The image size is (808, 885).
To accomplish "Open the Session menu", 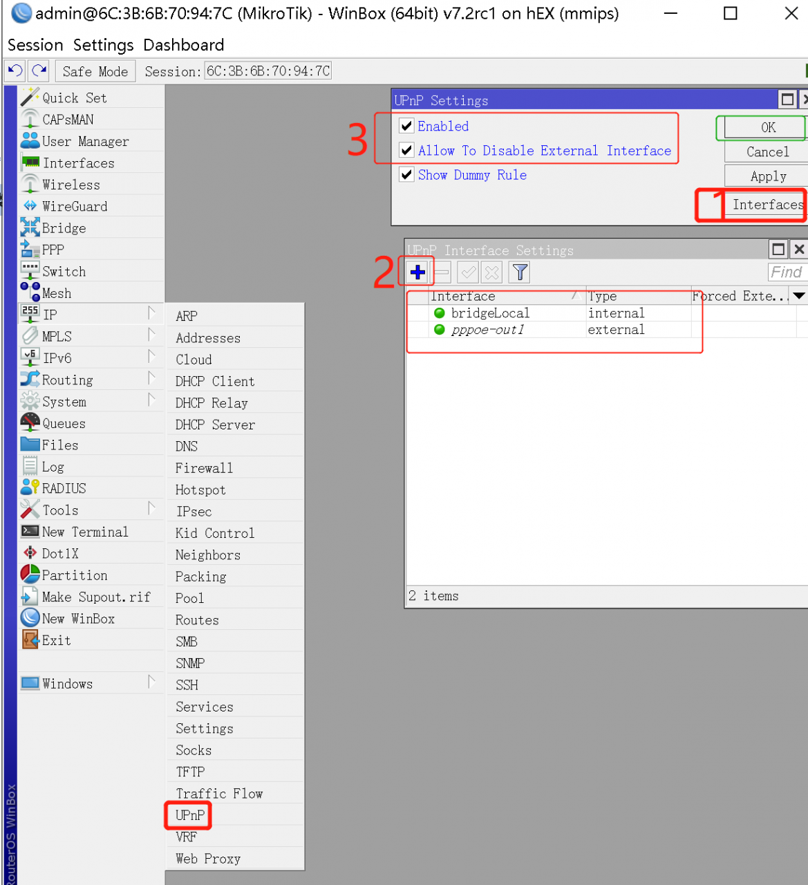I will (35, 45).
